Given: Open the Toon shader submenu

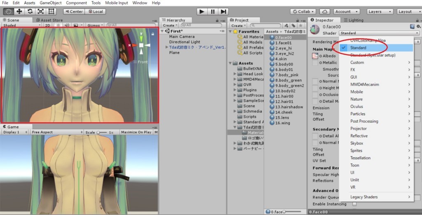Looking at the screenshot, I should pos(376,165).
